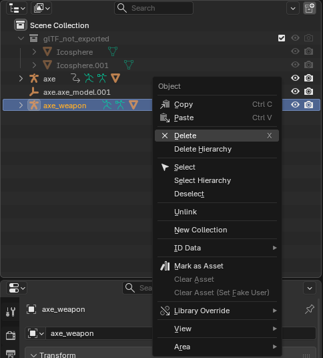Click the axe.axe_model.001 empty icon
Viewport: 323px width, 358px height.
pos(34,92)
